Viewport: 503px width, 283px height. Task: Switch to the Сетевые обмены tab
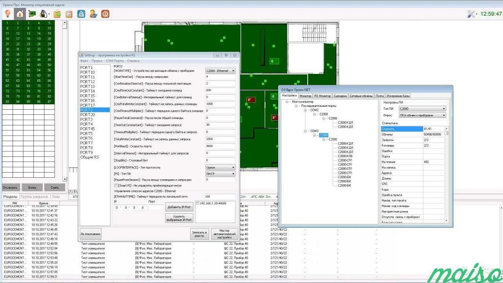(x=361, y=96)
